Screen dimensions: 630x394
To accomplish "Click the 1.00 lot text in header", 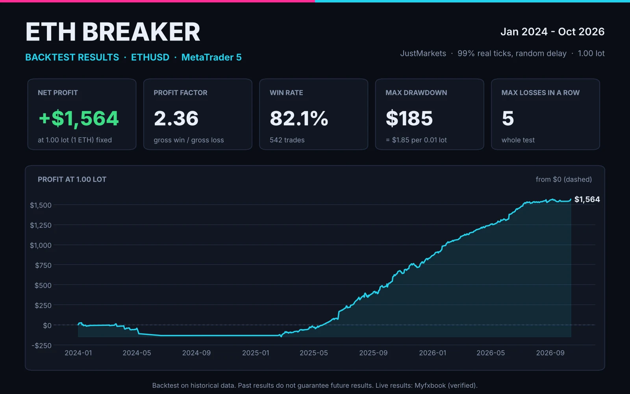I will coord(591,53).
